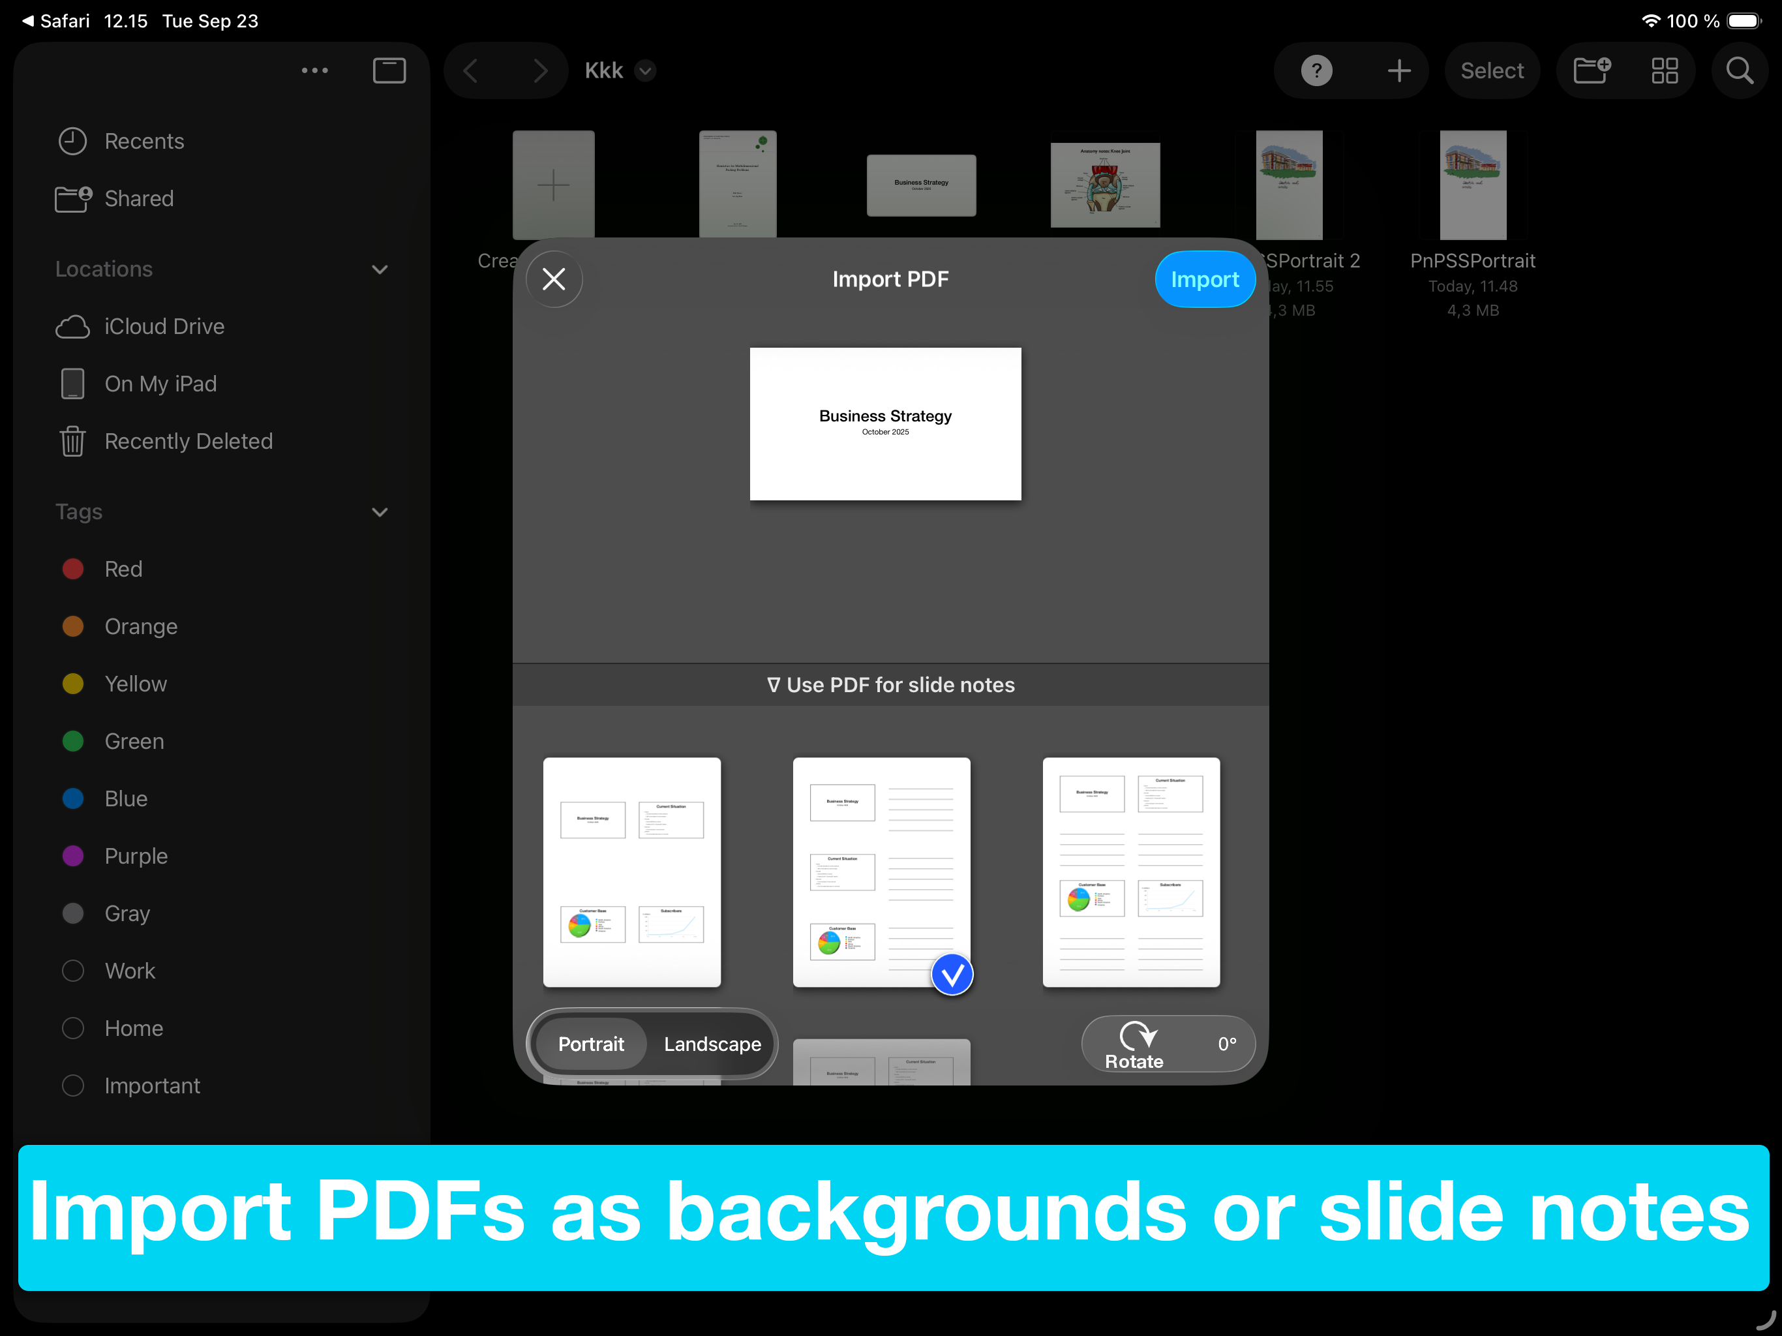Open the search magnifier icon
Viewport: 1782px width, 1336px height.
coord(1740,71)
